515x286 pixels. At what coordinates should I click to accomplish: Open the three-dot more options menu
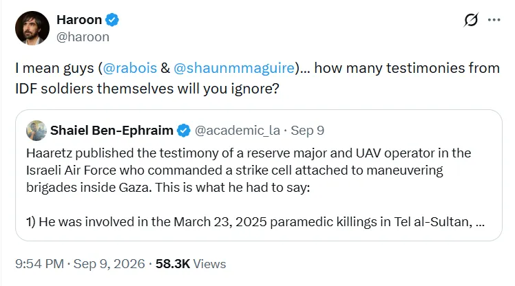[x=494, y=20]
